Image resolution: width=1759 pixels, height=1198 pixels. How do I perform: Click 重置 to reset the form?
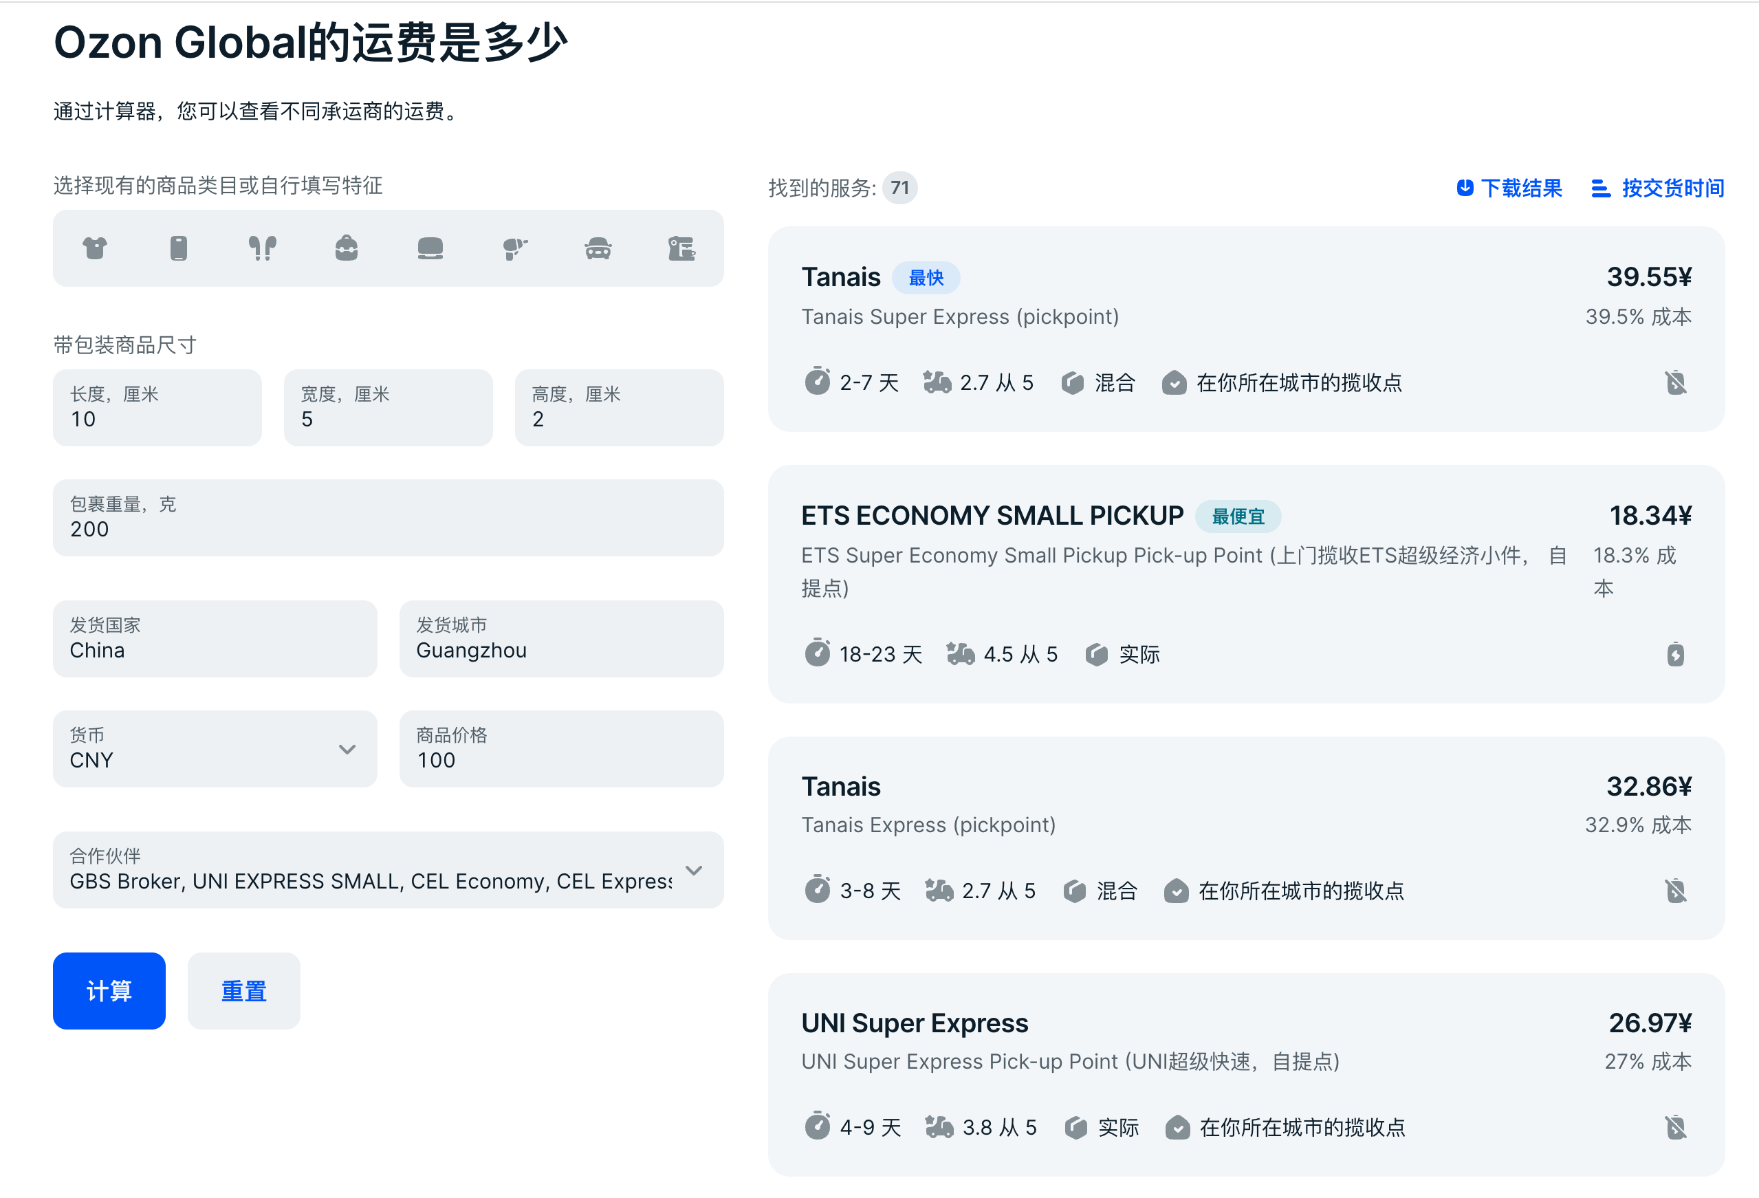pyautogui.click(x=242, y=990)
